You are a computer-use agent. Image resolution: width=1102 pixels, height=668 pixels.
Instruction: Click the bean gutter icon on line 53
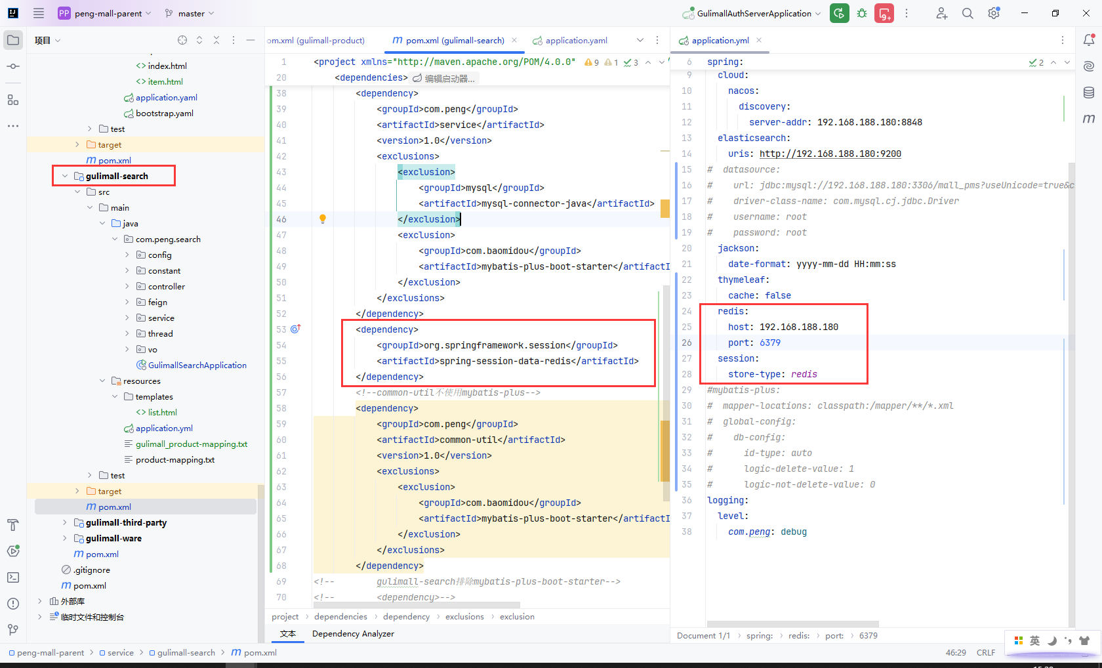coord(295,329)
